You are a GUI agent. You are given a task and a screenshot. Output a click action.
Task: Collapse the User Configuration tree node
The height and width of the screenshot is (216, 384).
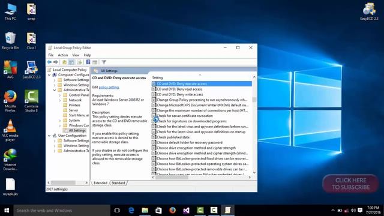(49, 136)
